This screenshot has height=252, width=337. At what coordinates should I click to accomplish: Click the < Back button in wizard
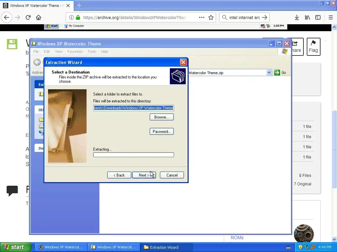[x=119, y=175]
